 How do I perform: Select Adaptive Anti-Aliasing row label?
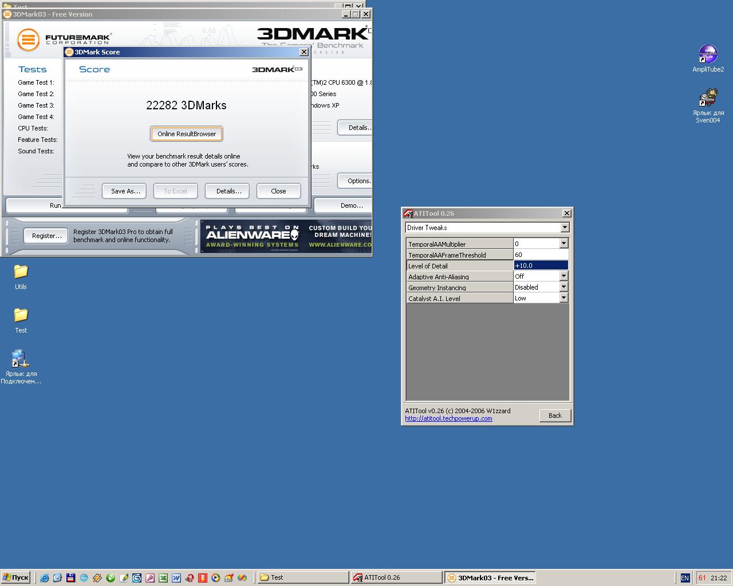[460, 276]
